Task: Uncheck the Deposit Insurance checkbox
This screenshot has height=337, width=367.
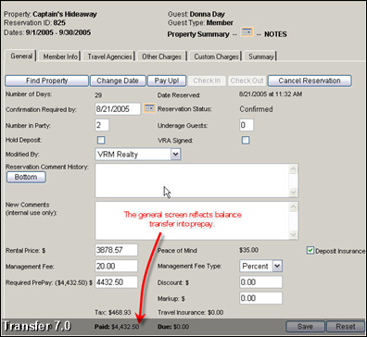Action: [x=310, y=250]
